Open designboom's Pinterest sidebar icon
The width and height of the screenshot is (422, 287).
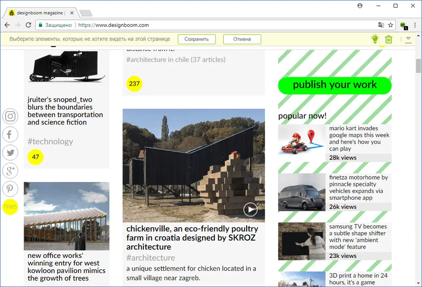pyautogui.click(x=10, y=189)
